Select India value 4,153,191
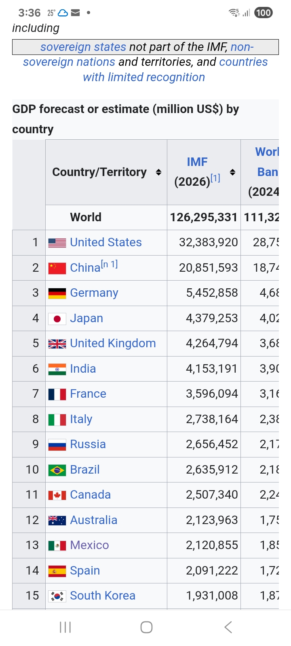 click(204, 369)
